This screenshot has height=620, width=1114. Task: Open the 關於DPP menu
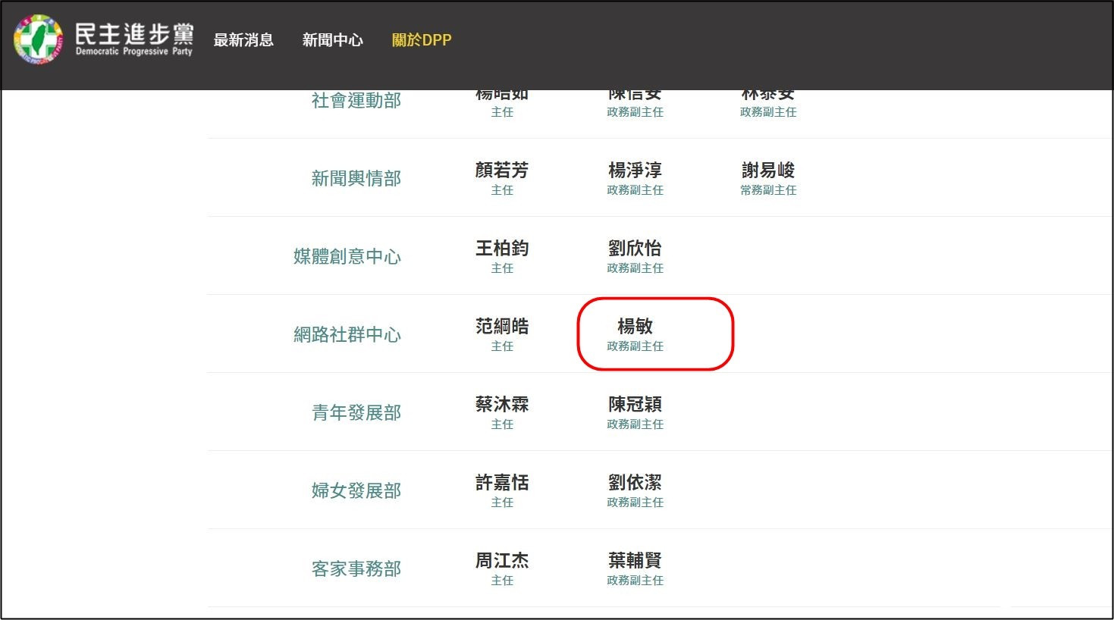click(422, 40)
